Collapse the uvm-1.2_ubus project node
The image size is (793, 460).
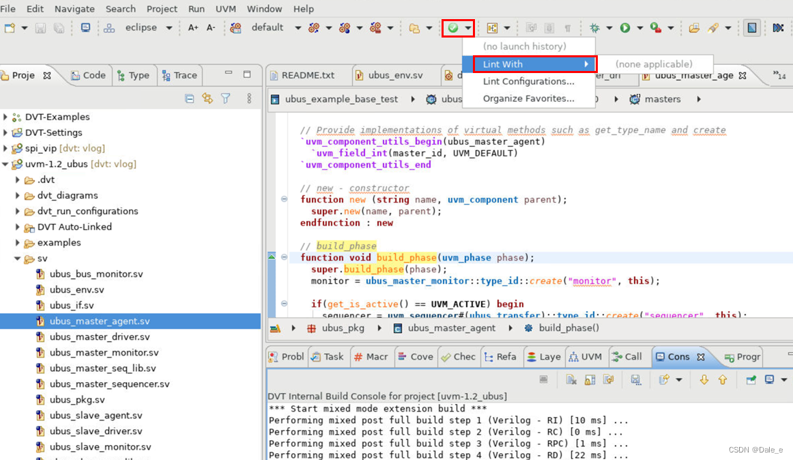[5, 164]
